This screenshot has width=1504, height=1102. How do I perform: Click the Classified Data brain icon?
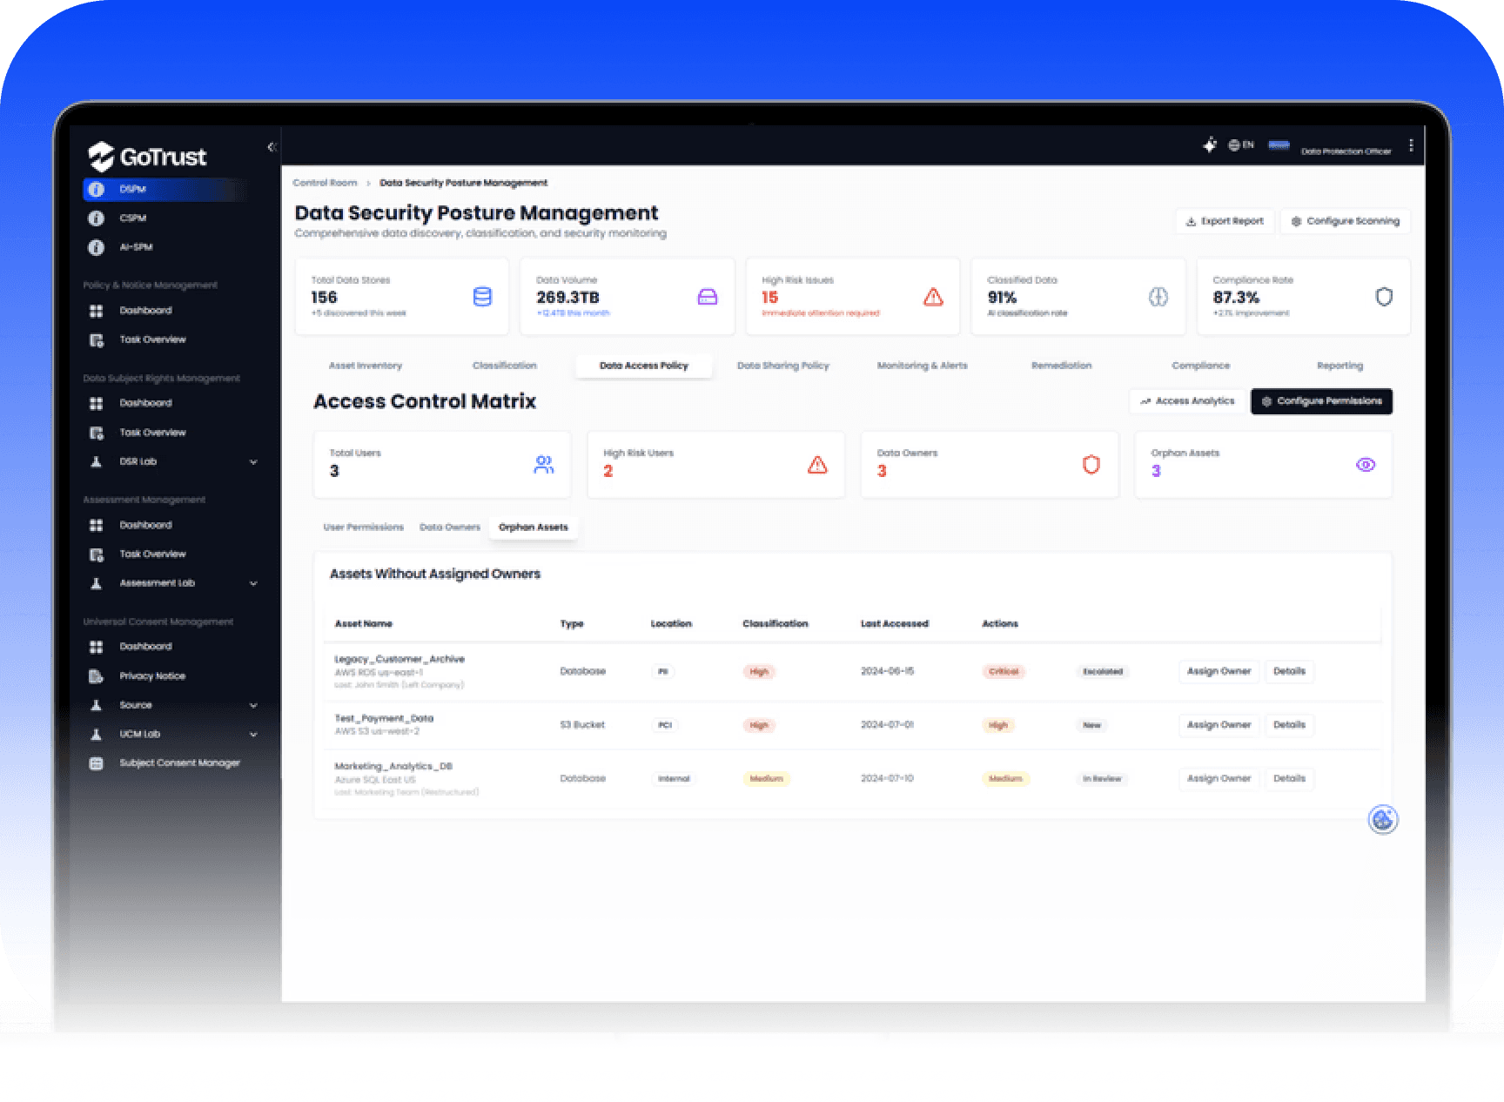1158,297
